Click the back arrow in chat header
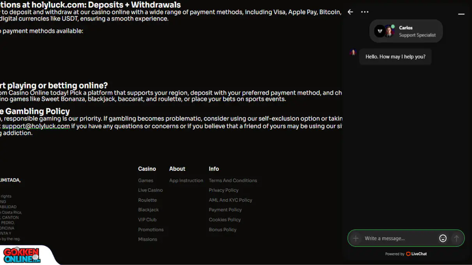 [x=350, y=12]
